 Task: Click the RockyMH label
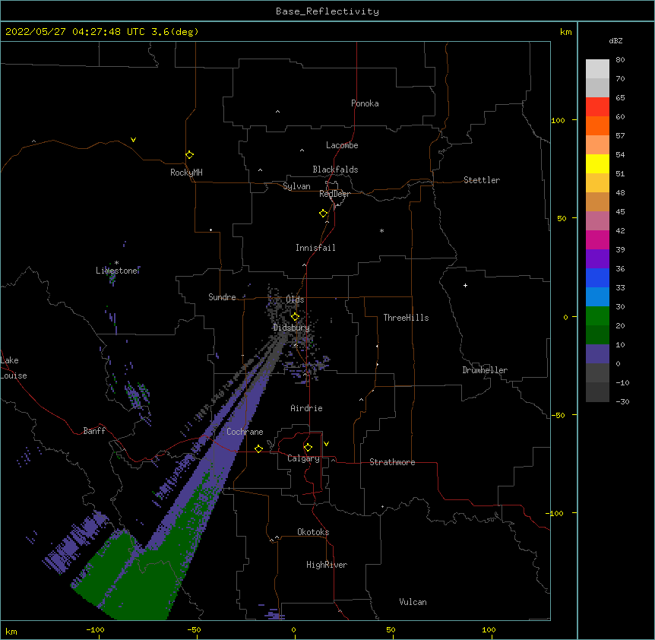186,173
